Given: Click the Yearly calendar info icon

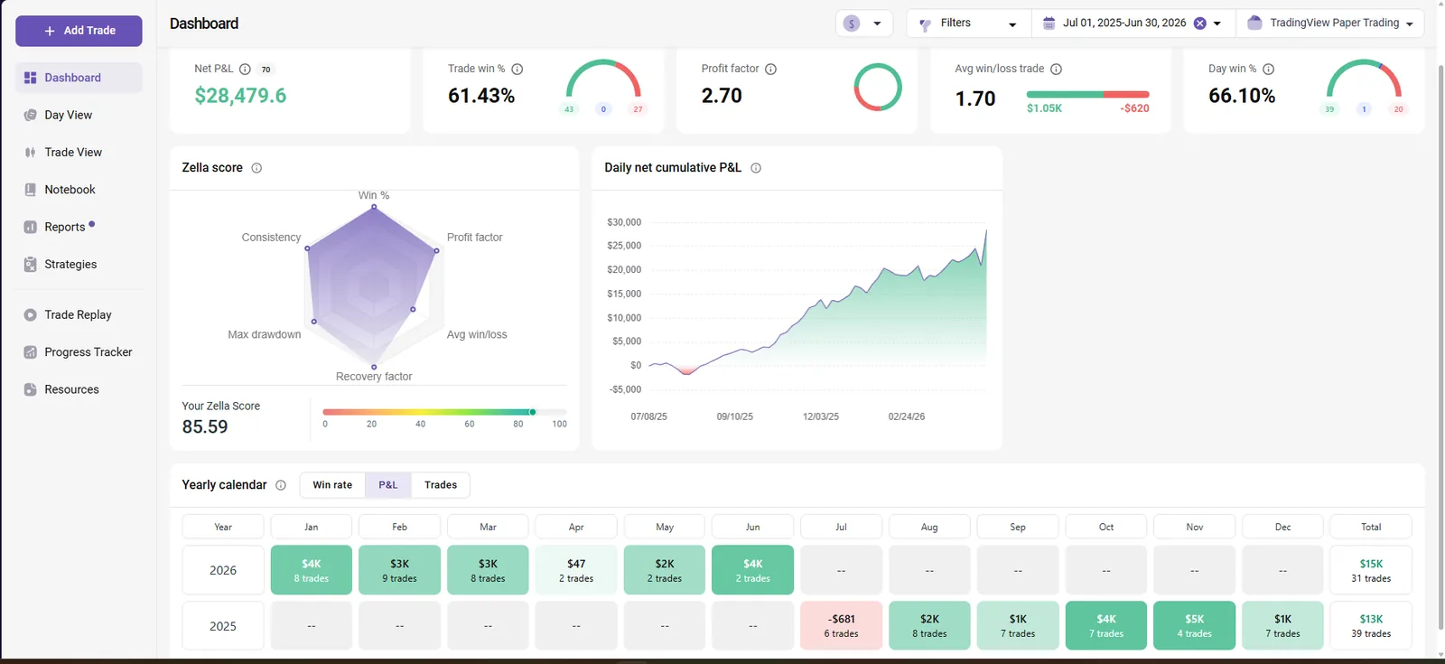Looking at the screenshot, I should pos(281,485).
